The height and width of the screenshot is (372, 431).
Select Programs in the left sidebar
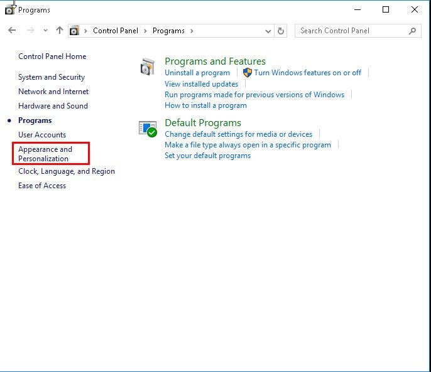[x=35, y=120]
